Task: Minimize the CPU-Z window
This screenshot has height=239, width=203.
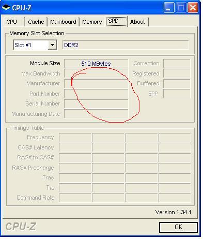Action: tap(169, 7)
